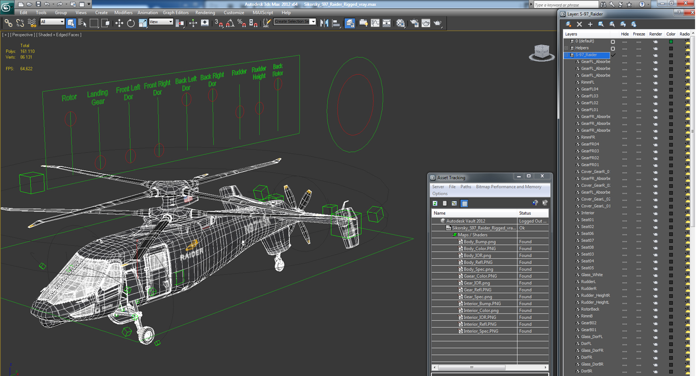Activate the Select Object tool
Screen dimensions: 696x376
pos(71,23)
